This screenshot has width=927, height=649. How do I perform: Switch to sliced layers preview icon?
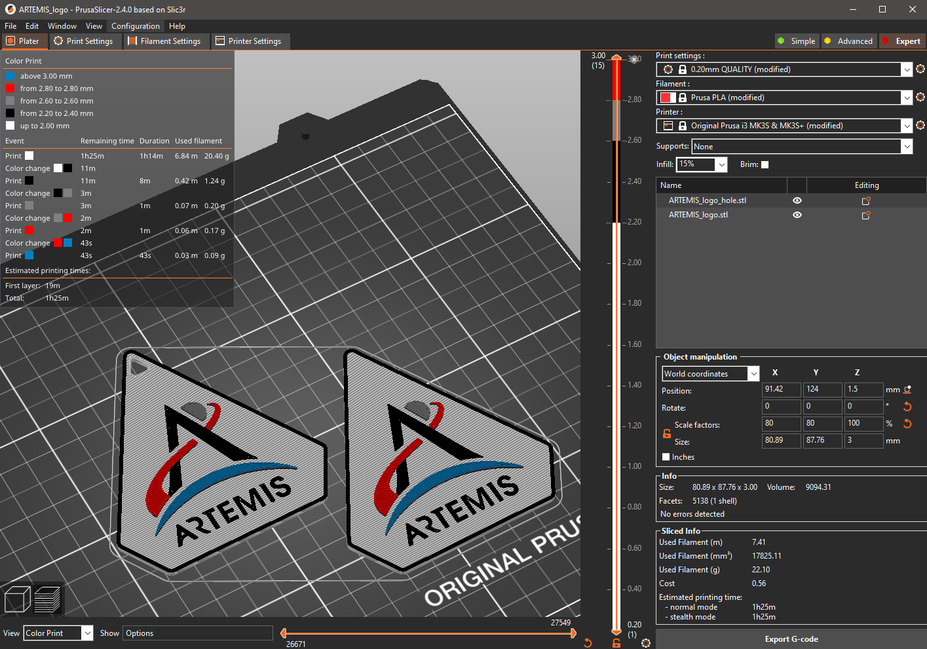[47, 599]
